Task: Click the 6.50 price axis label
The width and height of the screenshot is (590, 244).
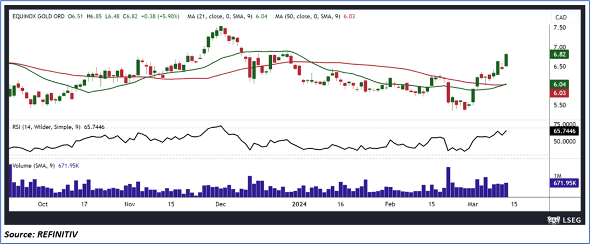Action: 560,67
